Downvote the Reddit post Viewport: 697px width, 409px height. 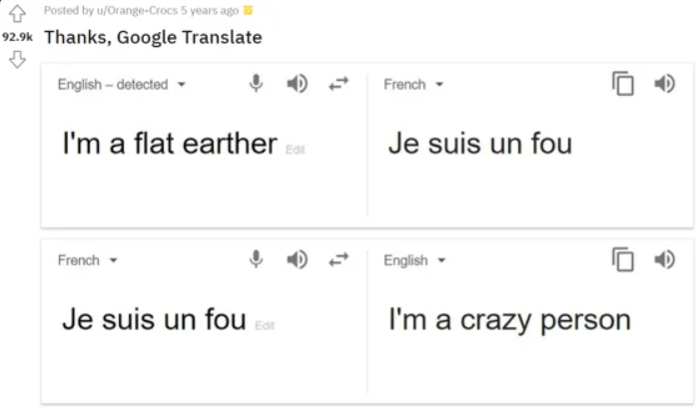coord(17,60)
